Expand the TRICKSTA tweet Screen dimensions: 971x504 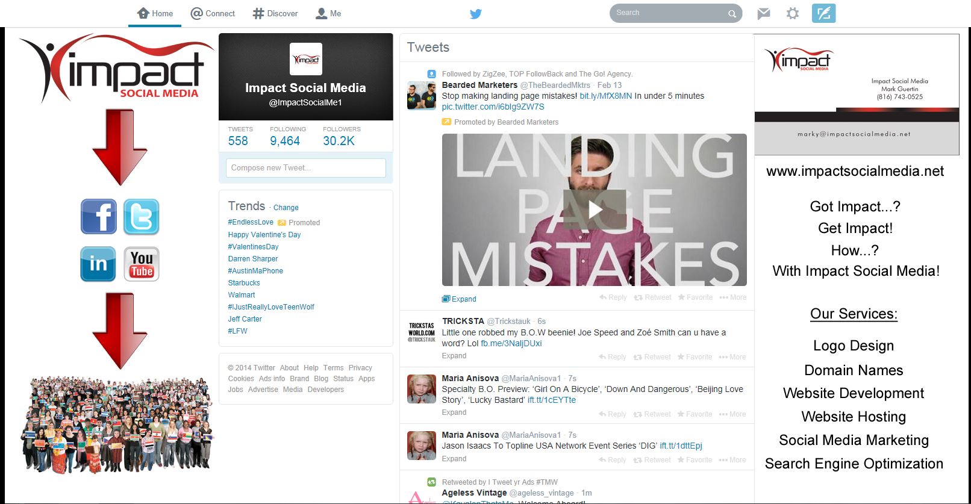pyautogui.click(x=454, y=356)
